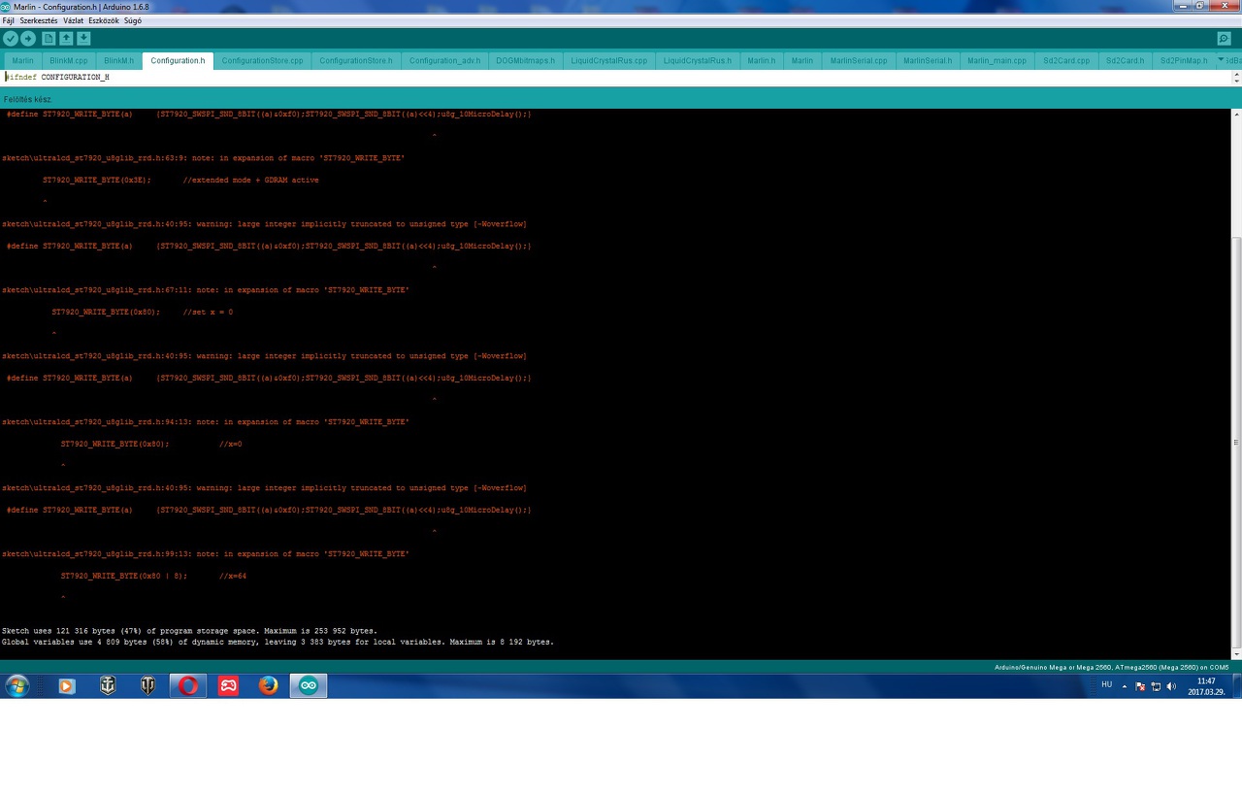Viewport: 1242px width, 795px height.
Task: Switch to the ConfigurationStore.h tab
Action: (x=356, y=60)
